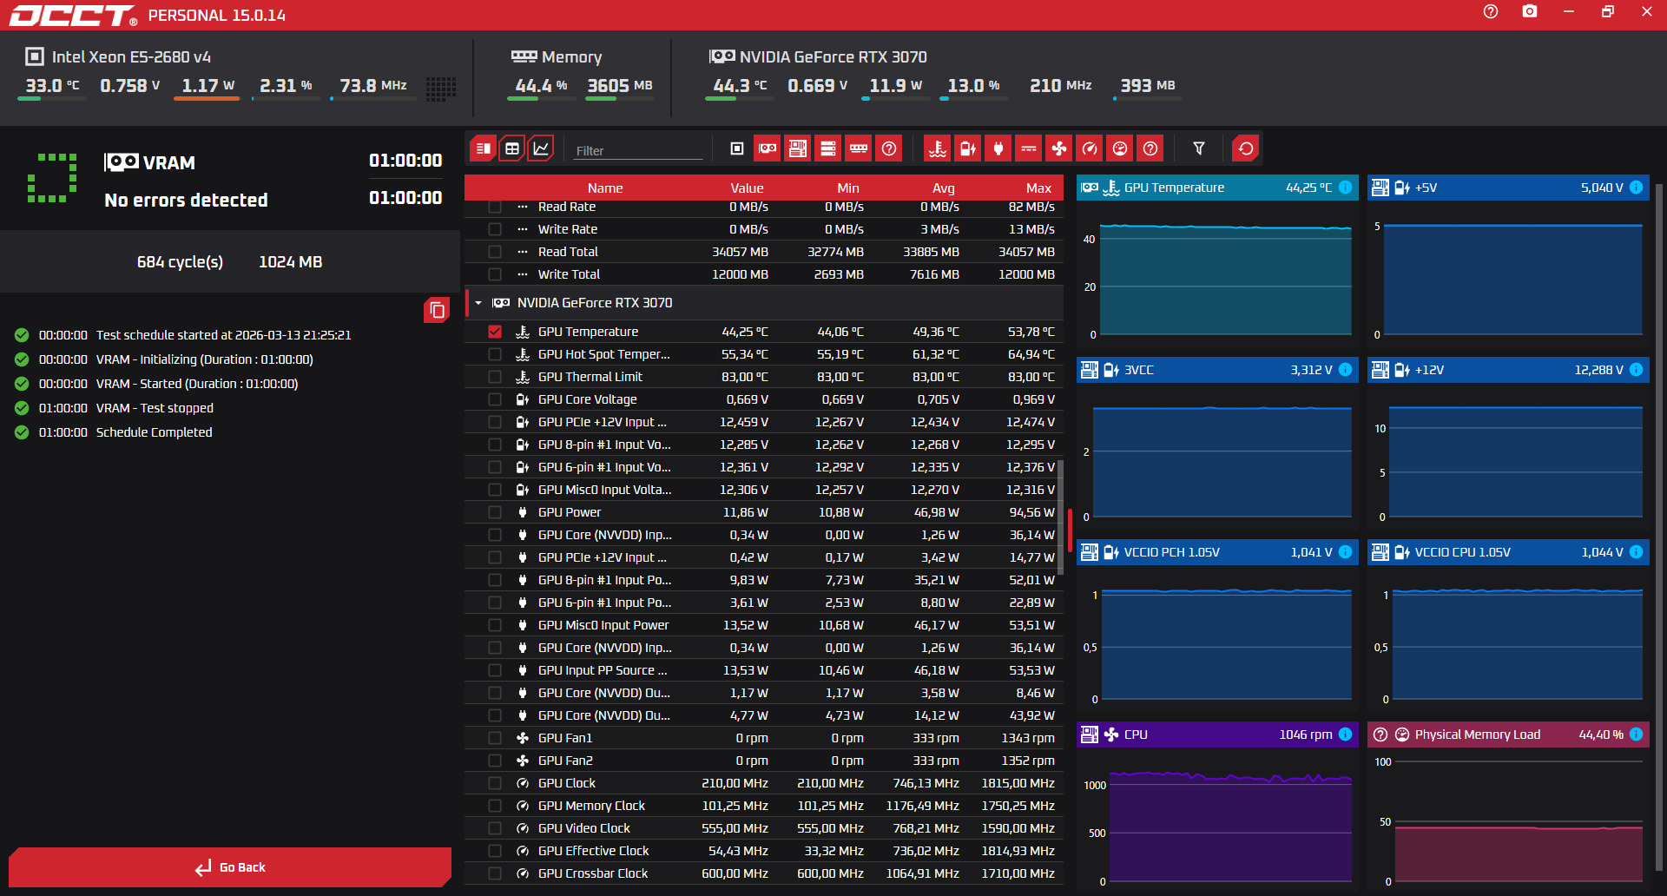Toggle load usage sensor type filter
The width and height of the screenshot is (1667, 896).
tap(1120, 148)
